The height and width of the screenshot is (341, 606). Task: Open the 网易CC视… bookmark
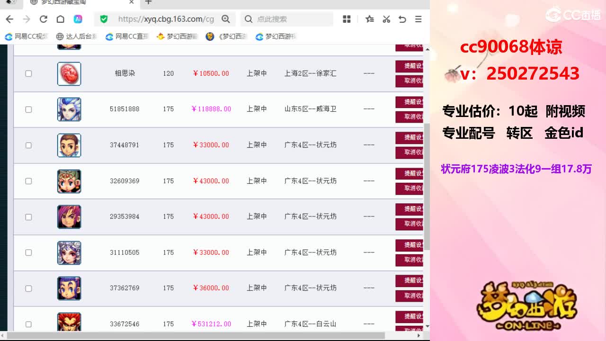[x=27, y=36]
